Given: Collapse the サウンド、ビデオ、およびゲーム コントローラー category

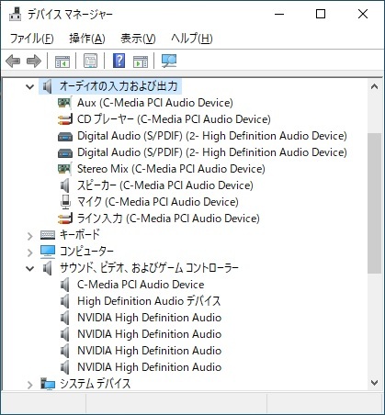Looking at the screenshot, I should point(29,268).
